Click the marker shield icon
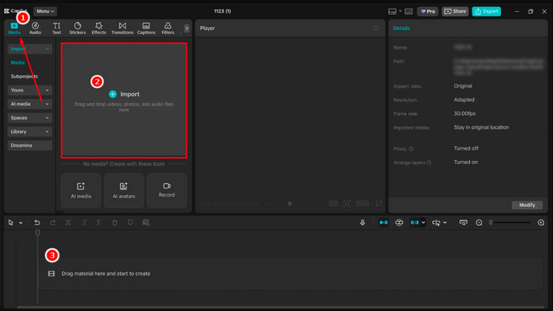The width and height of the screenshot is (553, 311). [x=130, y=223]
